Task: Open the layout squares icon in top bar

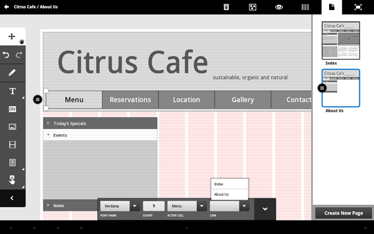Action: click(252, 7)
